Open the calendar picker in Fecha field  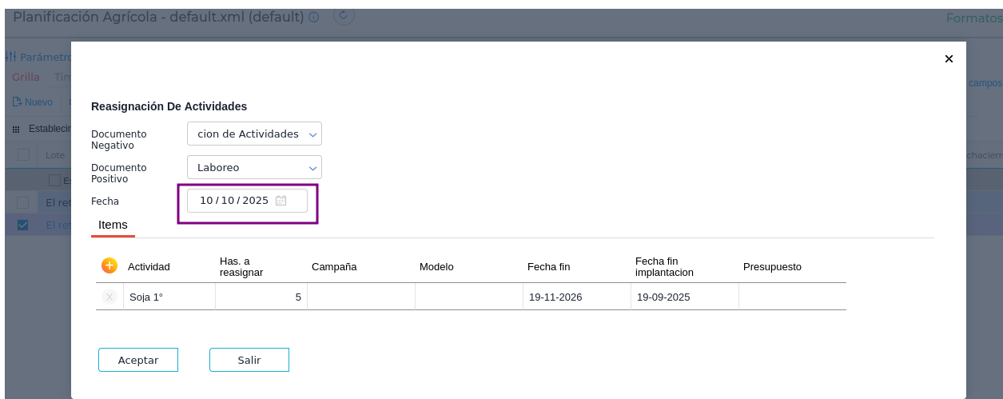[281, 201]
